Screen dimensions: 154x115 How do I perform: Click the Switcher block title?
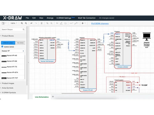pos(82,38)
